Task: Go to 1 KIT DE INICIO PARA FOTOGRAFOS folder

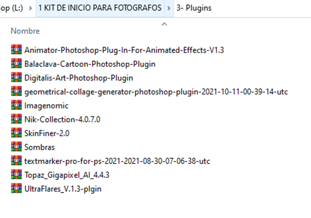Action: (x=100, y=8)
